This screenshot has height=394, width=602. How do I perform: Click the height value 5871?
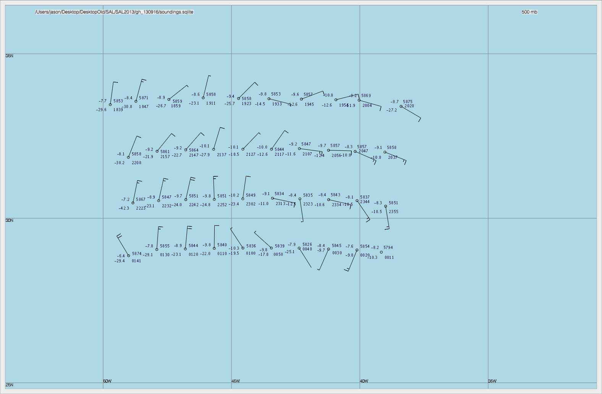[x=144, y=98]
